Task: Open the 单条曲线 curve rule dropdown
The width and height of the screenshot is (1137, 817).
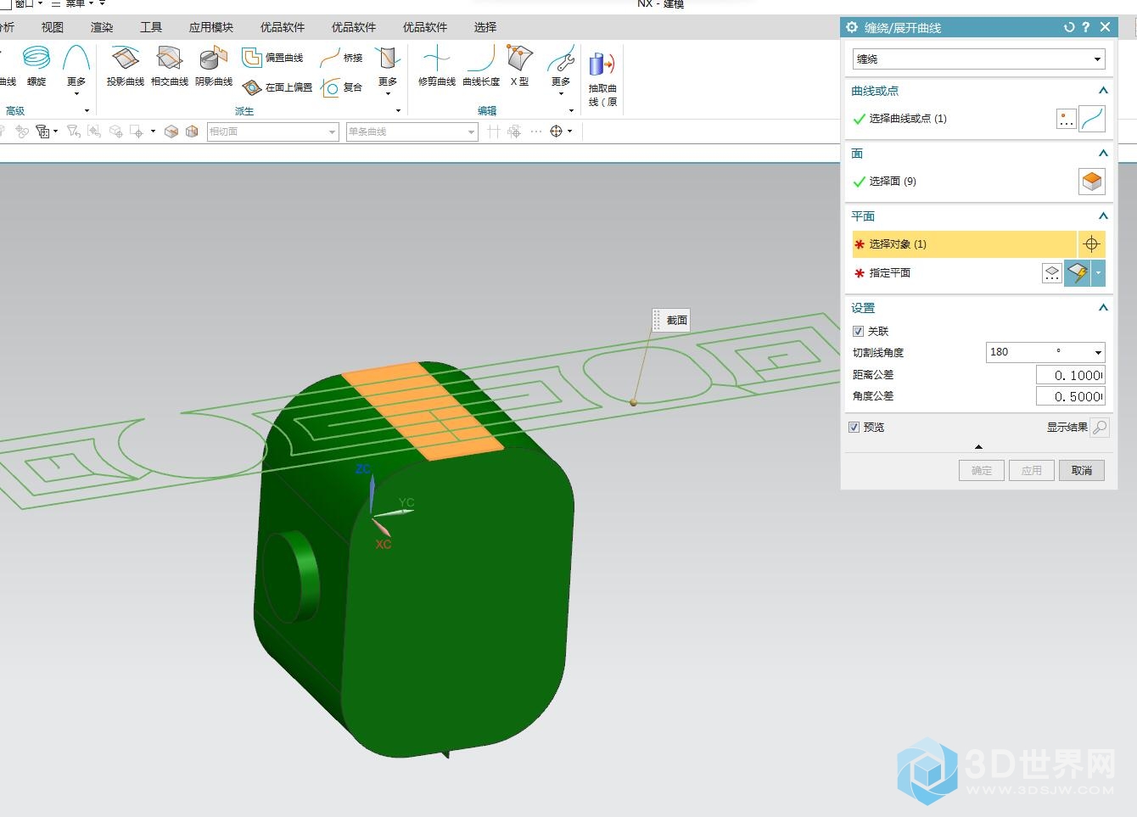Action: [412, 132]
